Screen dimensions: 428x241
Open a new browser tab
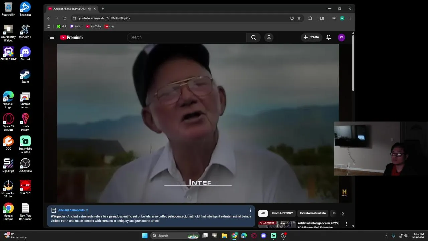[x=103, y=9]
